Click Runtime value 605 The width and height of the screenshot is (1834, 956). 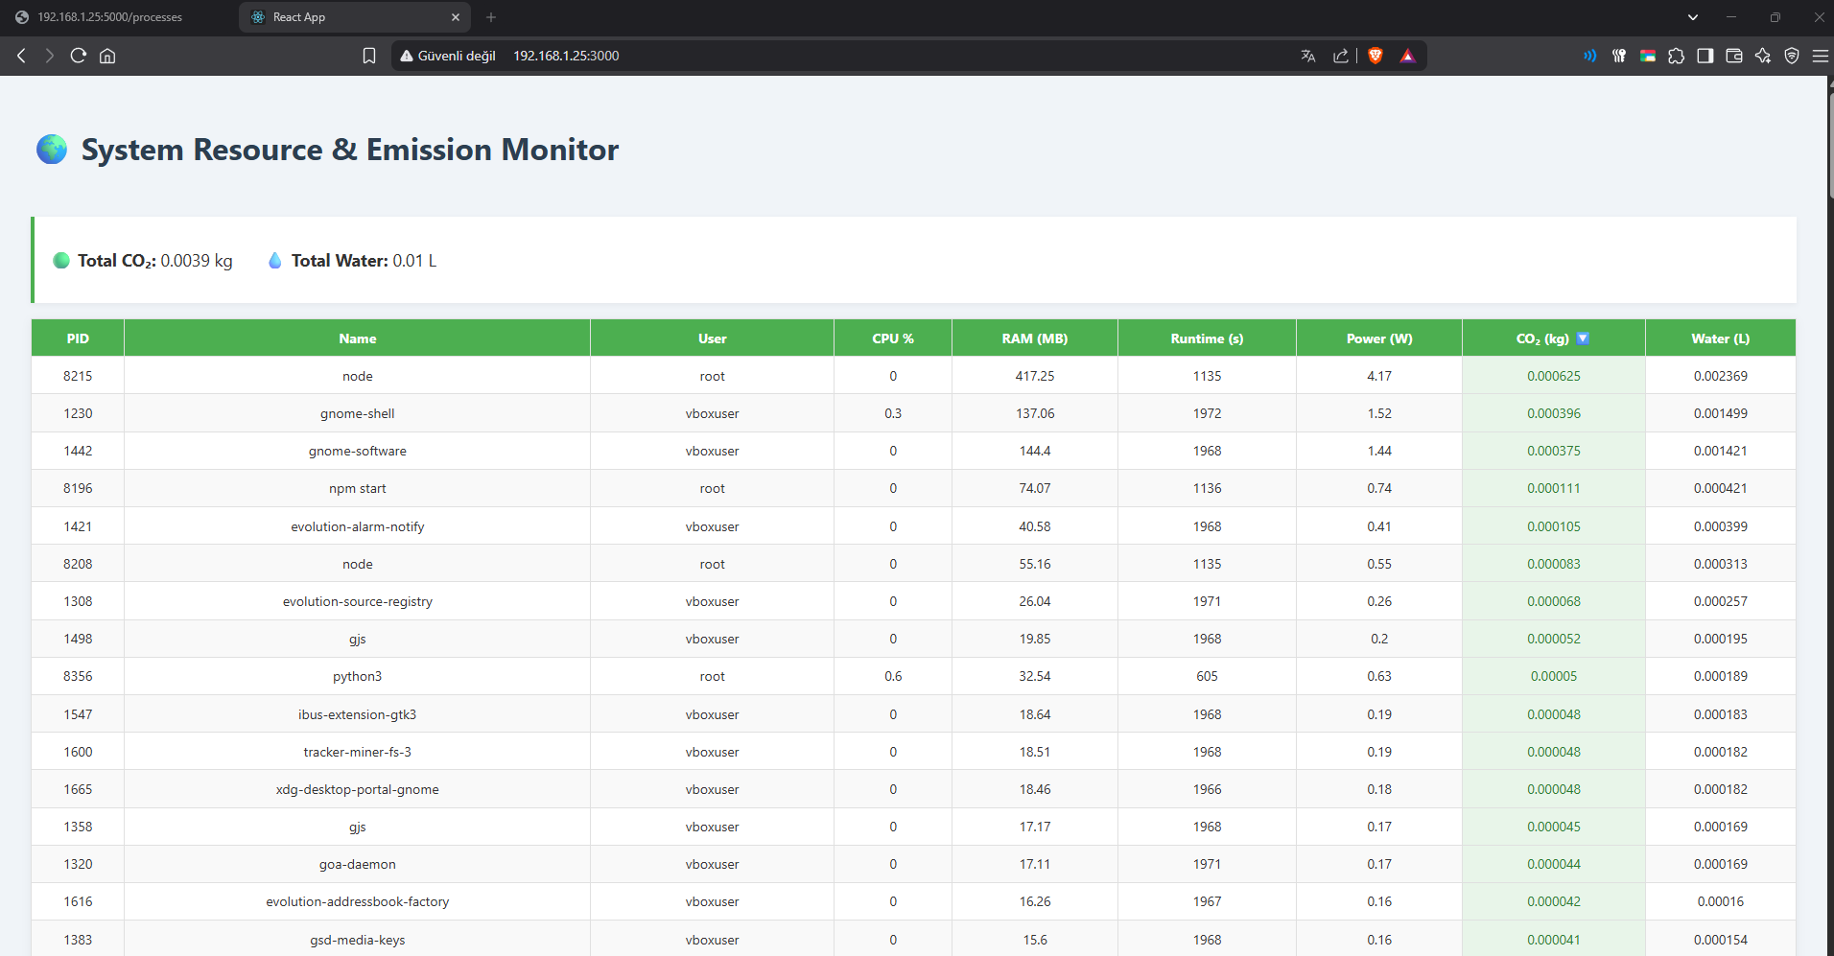(x=1207, y=676)
